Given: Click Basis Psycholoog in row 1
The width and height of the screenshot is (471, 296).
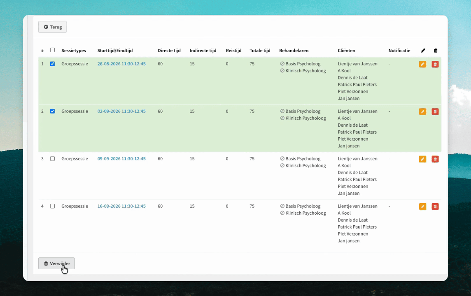Looking at the screenshot, I should coord(303,64).
